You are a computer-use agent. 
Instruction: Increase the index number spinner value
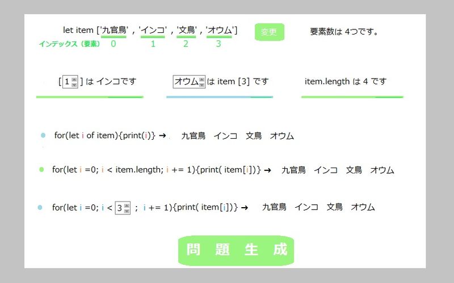(x=74, y=79)
